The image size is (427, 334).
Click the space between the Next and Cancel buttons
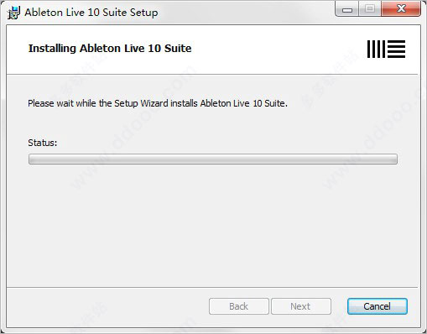(339, 306)
